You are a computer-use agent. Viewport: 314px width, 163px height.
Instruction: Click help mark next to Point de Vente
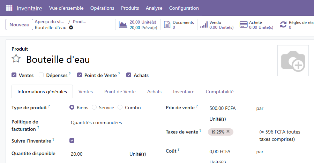point(119,74)
